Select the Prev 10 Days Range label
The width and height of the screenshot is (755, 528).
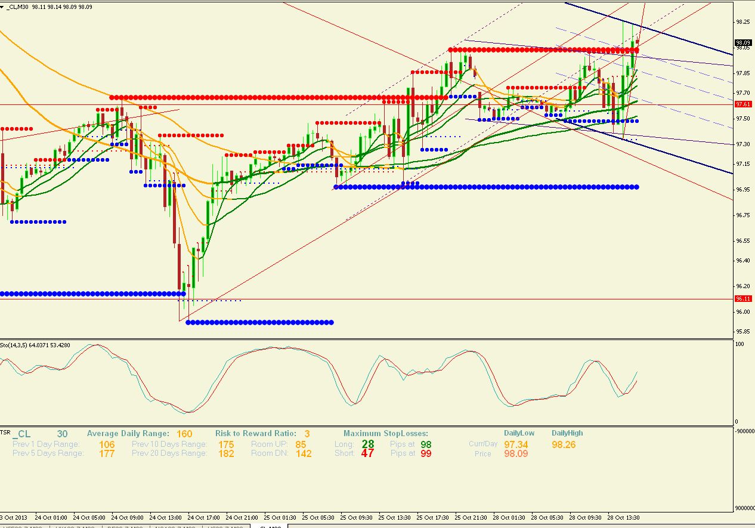pos(169,444)
